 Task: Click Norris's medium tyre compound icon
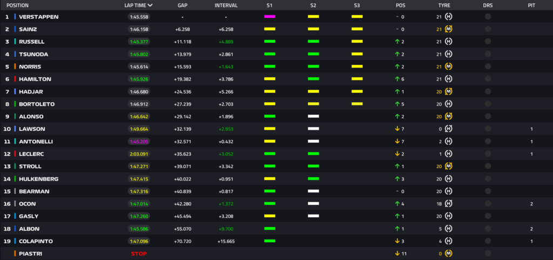(x=448, y=66)
